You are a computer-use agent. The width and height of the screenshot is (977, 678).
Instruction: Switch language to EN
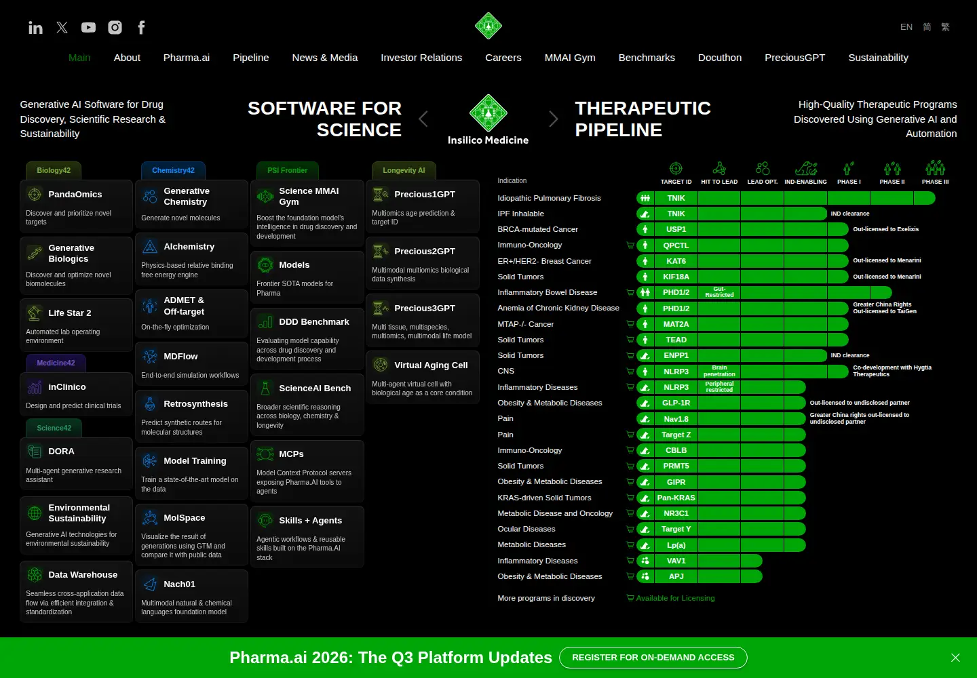906,27
